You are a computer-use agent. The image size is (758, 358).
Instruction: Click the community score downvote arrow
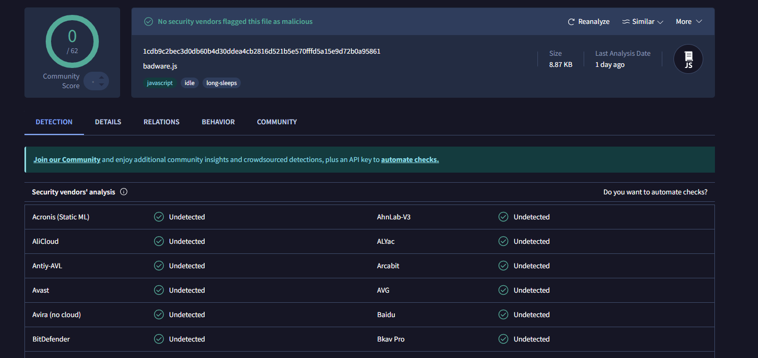point(102,85)
